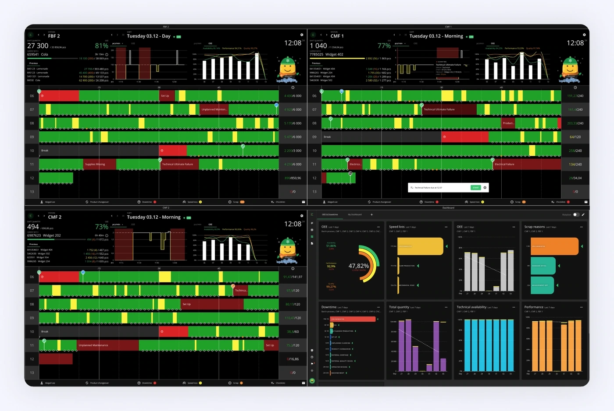Screen dimensions: 614x411
Task: Open Scrap in FBF 2 footer
Action: point(236,202)
